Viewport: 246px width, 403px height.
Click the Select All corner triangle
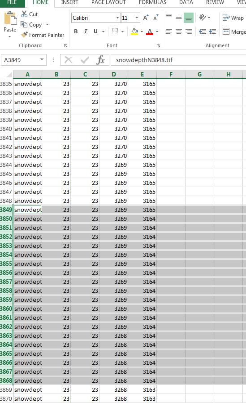point(9,75)
